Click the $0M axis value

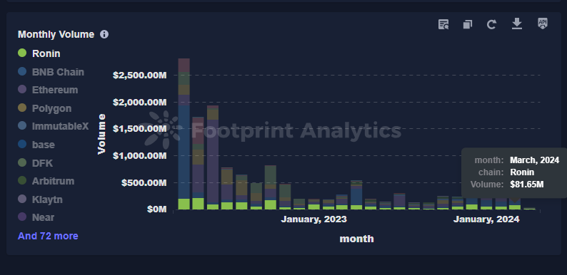[157, 209]
